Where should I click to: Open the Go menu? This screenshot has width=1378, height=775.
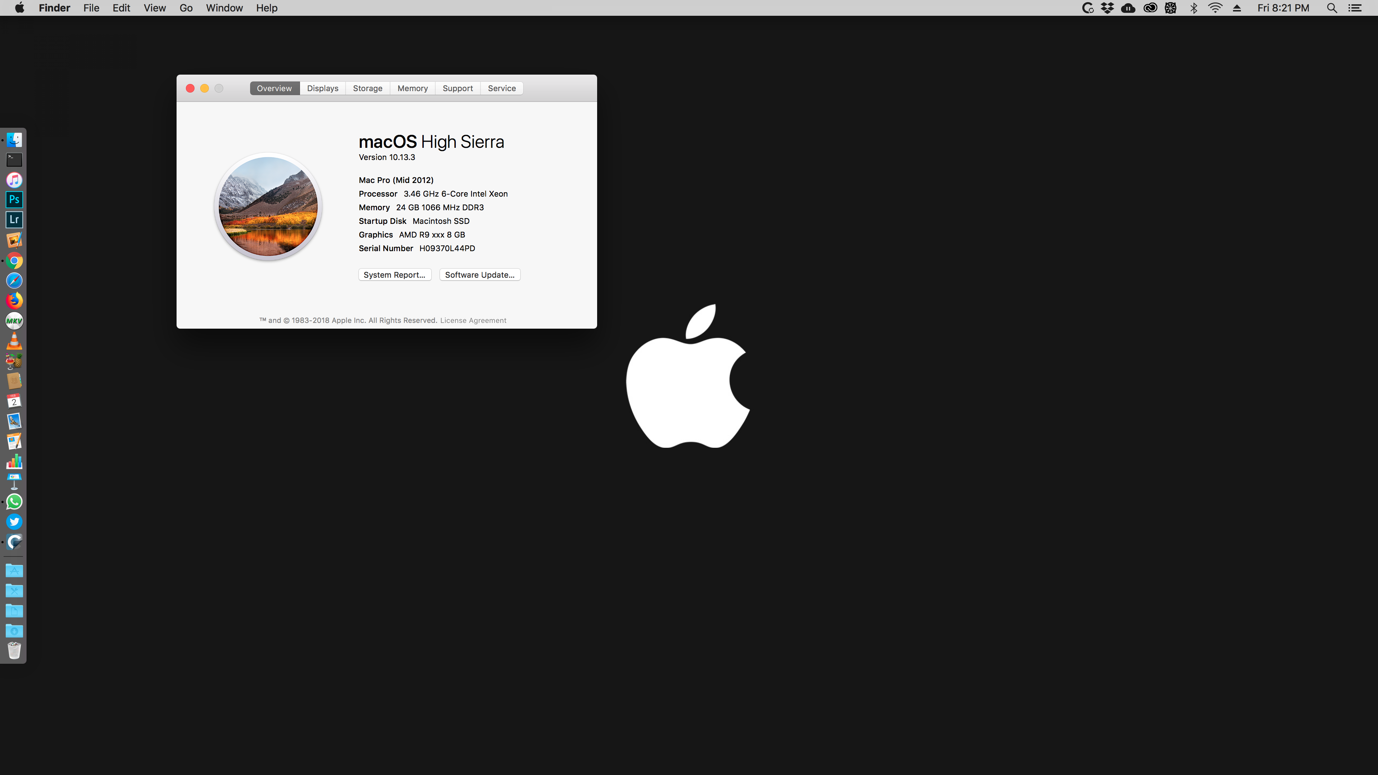pyautogui.click(x=186, y=8)
